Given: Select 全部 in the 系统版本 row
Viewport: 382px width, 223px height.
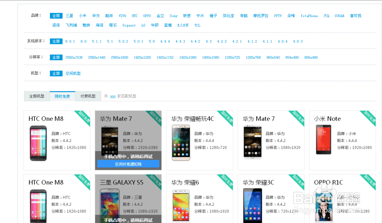Looking at the screenshot, I should click(x=56, y=41).
